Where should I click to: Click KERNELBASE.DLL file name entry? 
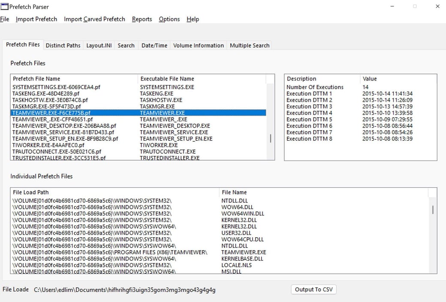point(242,259)
